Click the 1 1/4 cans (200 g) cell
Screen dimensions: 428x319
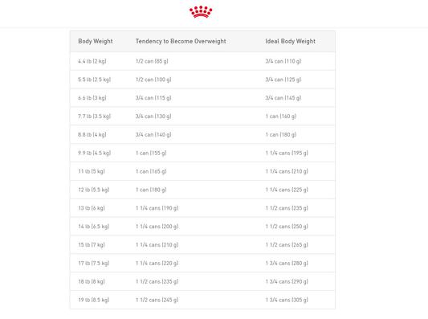click(157, 227)
